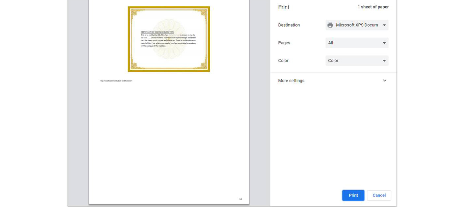Expand More settings section
This screenshot has width=456, height=207.
[x=333, y=80]
